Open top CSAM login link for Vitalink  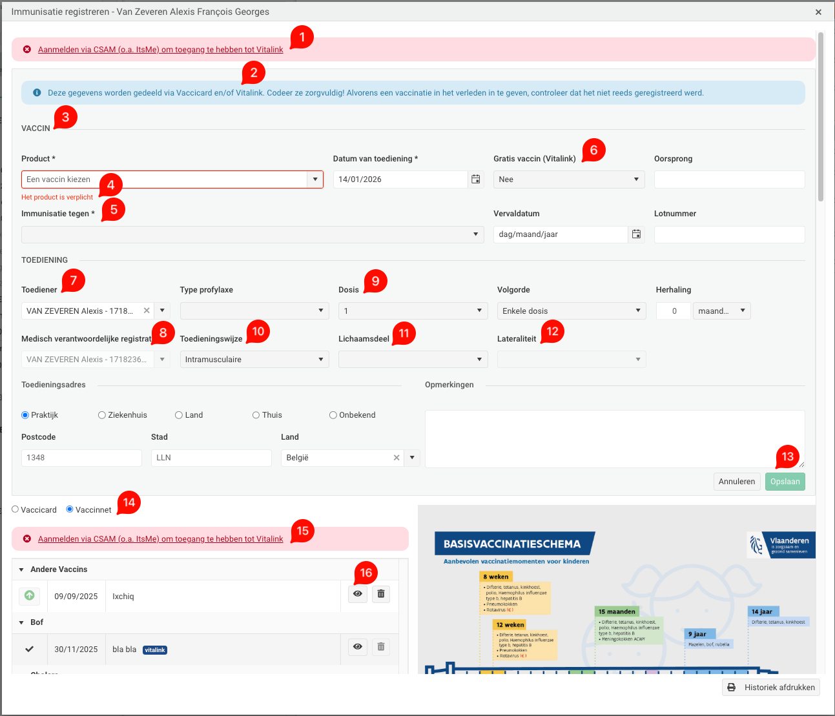point(160,50)
